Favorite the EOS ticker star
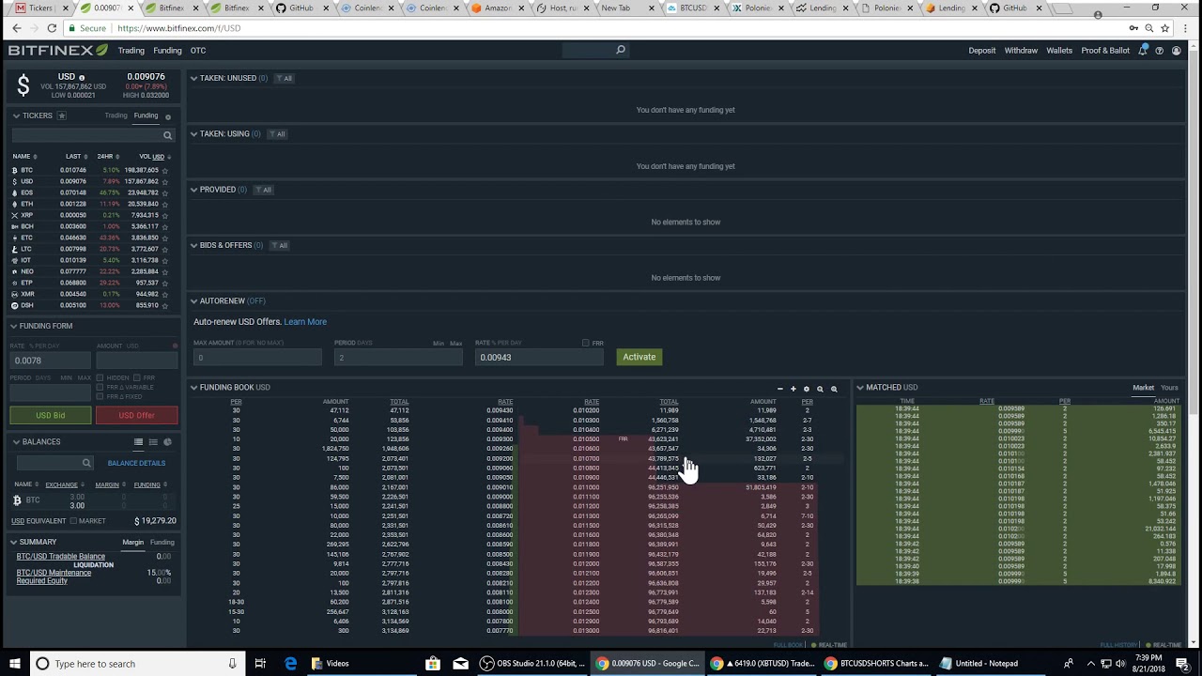The width and height of the screenshot is (1202, 676). 165,192
